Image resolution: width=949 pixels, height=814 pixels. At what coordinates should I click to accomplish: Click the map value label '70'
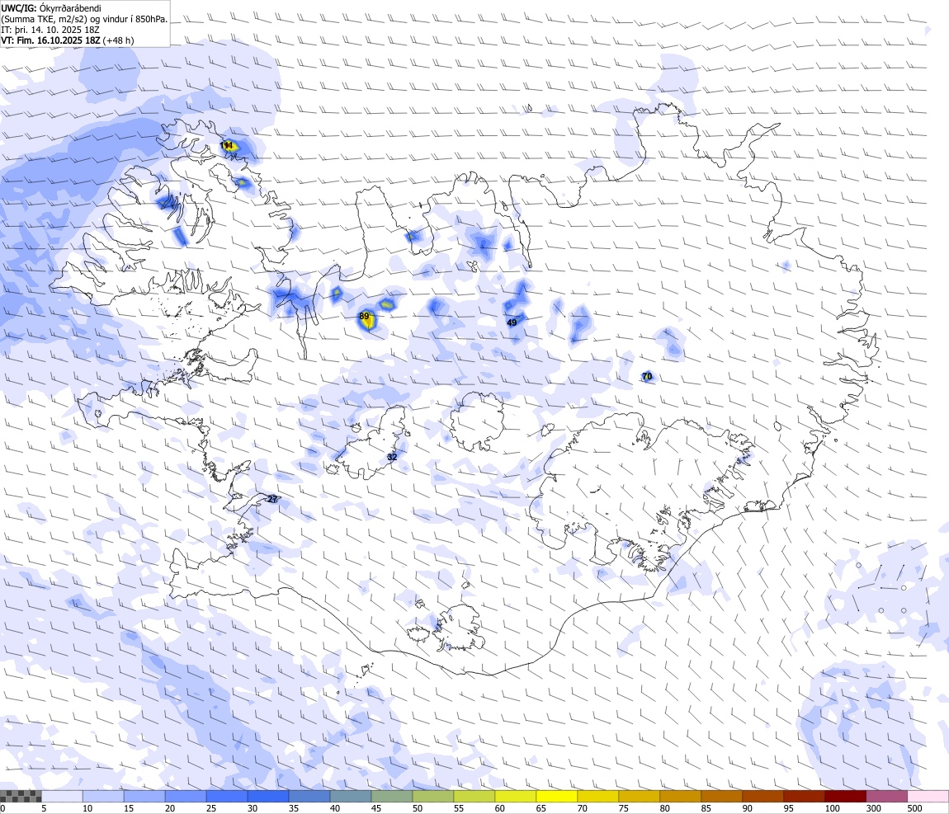(x=647, y=377)
